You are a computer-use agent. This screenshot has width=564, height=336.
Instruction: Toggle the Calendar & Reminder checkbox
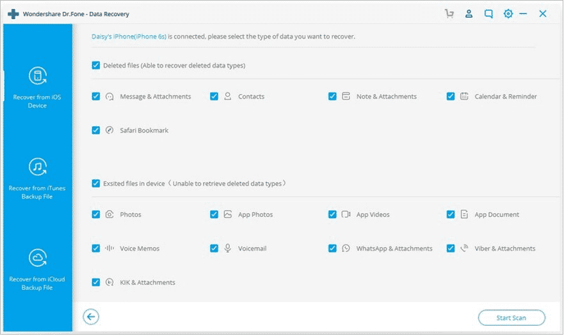pyautogui.click(x=451, y=97)
